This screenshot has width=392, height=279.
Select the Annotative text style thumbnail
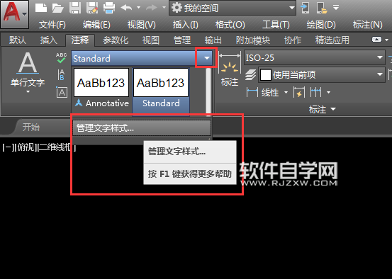pos(101,89)
